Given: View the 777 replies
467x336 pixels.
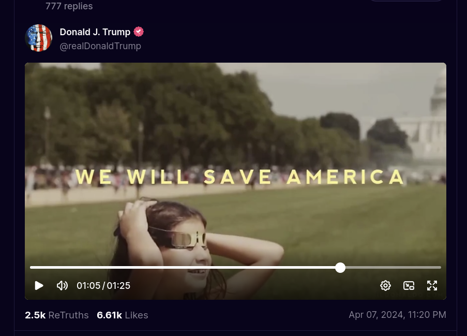Looking at the screenshot, I should 69,6.
